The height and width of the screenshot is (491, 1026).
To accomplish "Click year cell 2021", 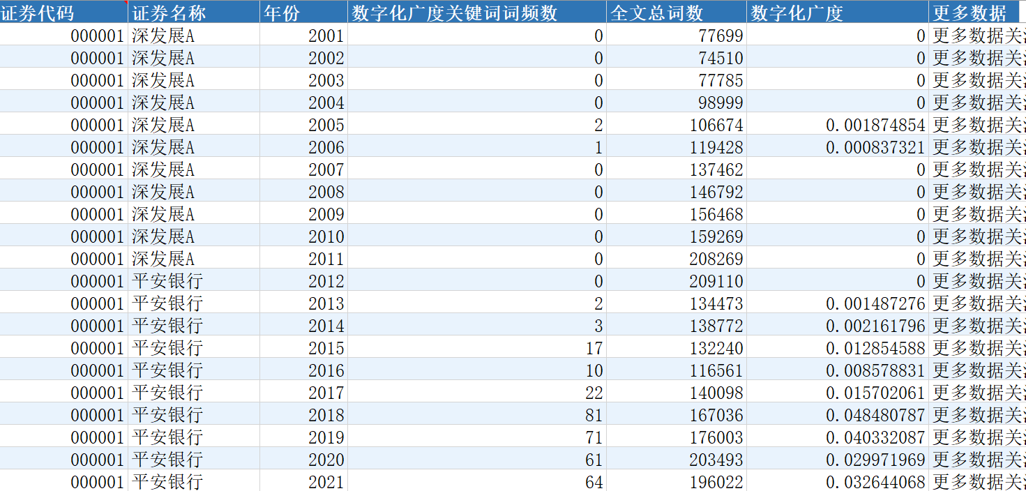I will coord(303,481).
